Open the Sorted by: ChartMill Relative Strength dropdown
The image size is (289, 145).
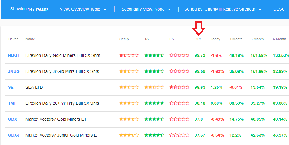223,9
